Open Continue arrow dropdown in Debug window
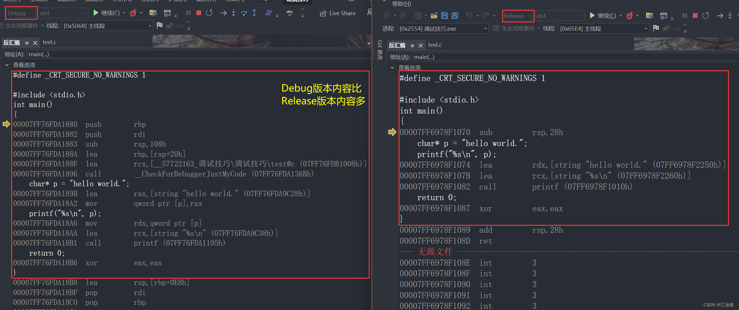 pos(124,13)
